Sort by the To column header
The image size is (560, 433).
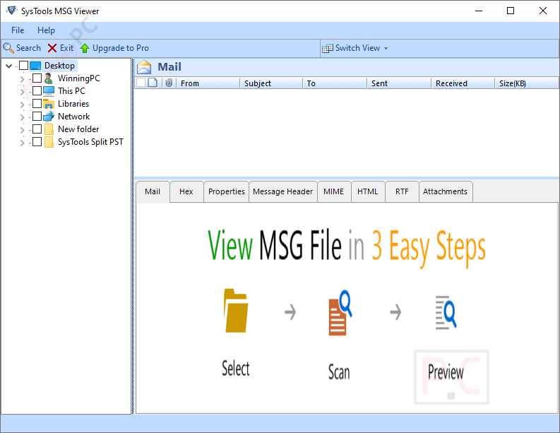coord(335,83)
